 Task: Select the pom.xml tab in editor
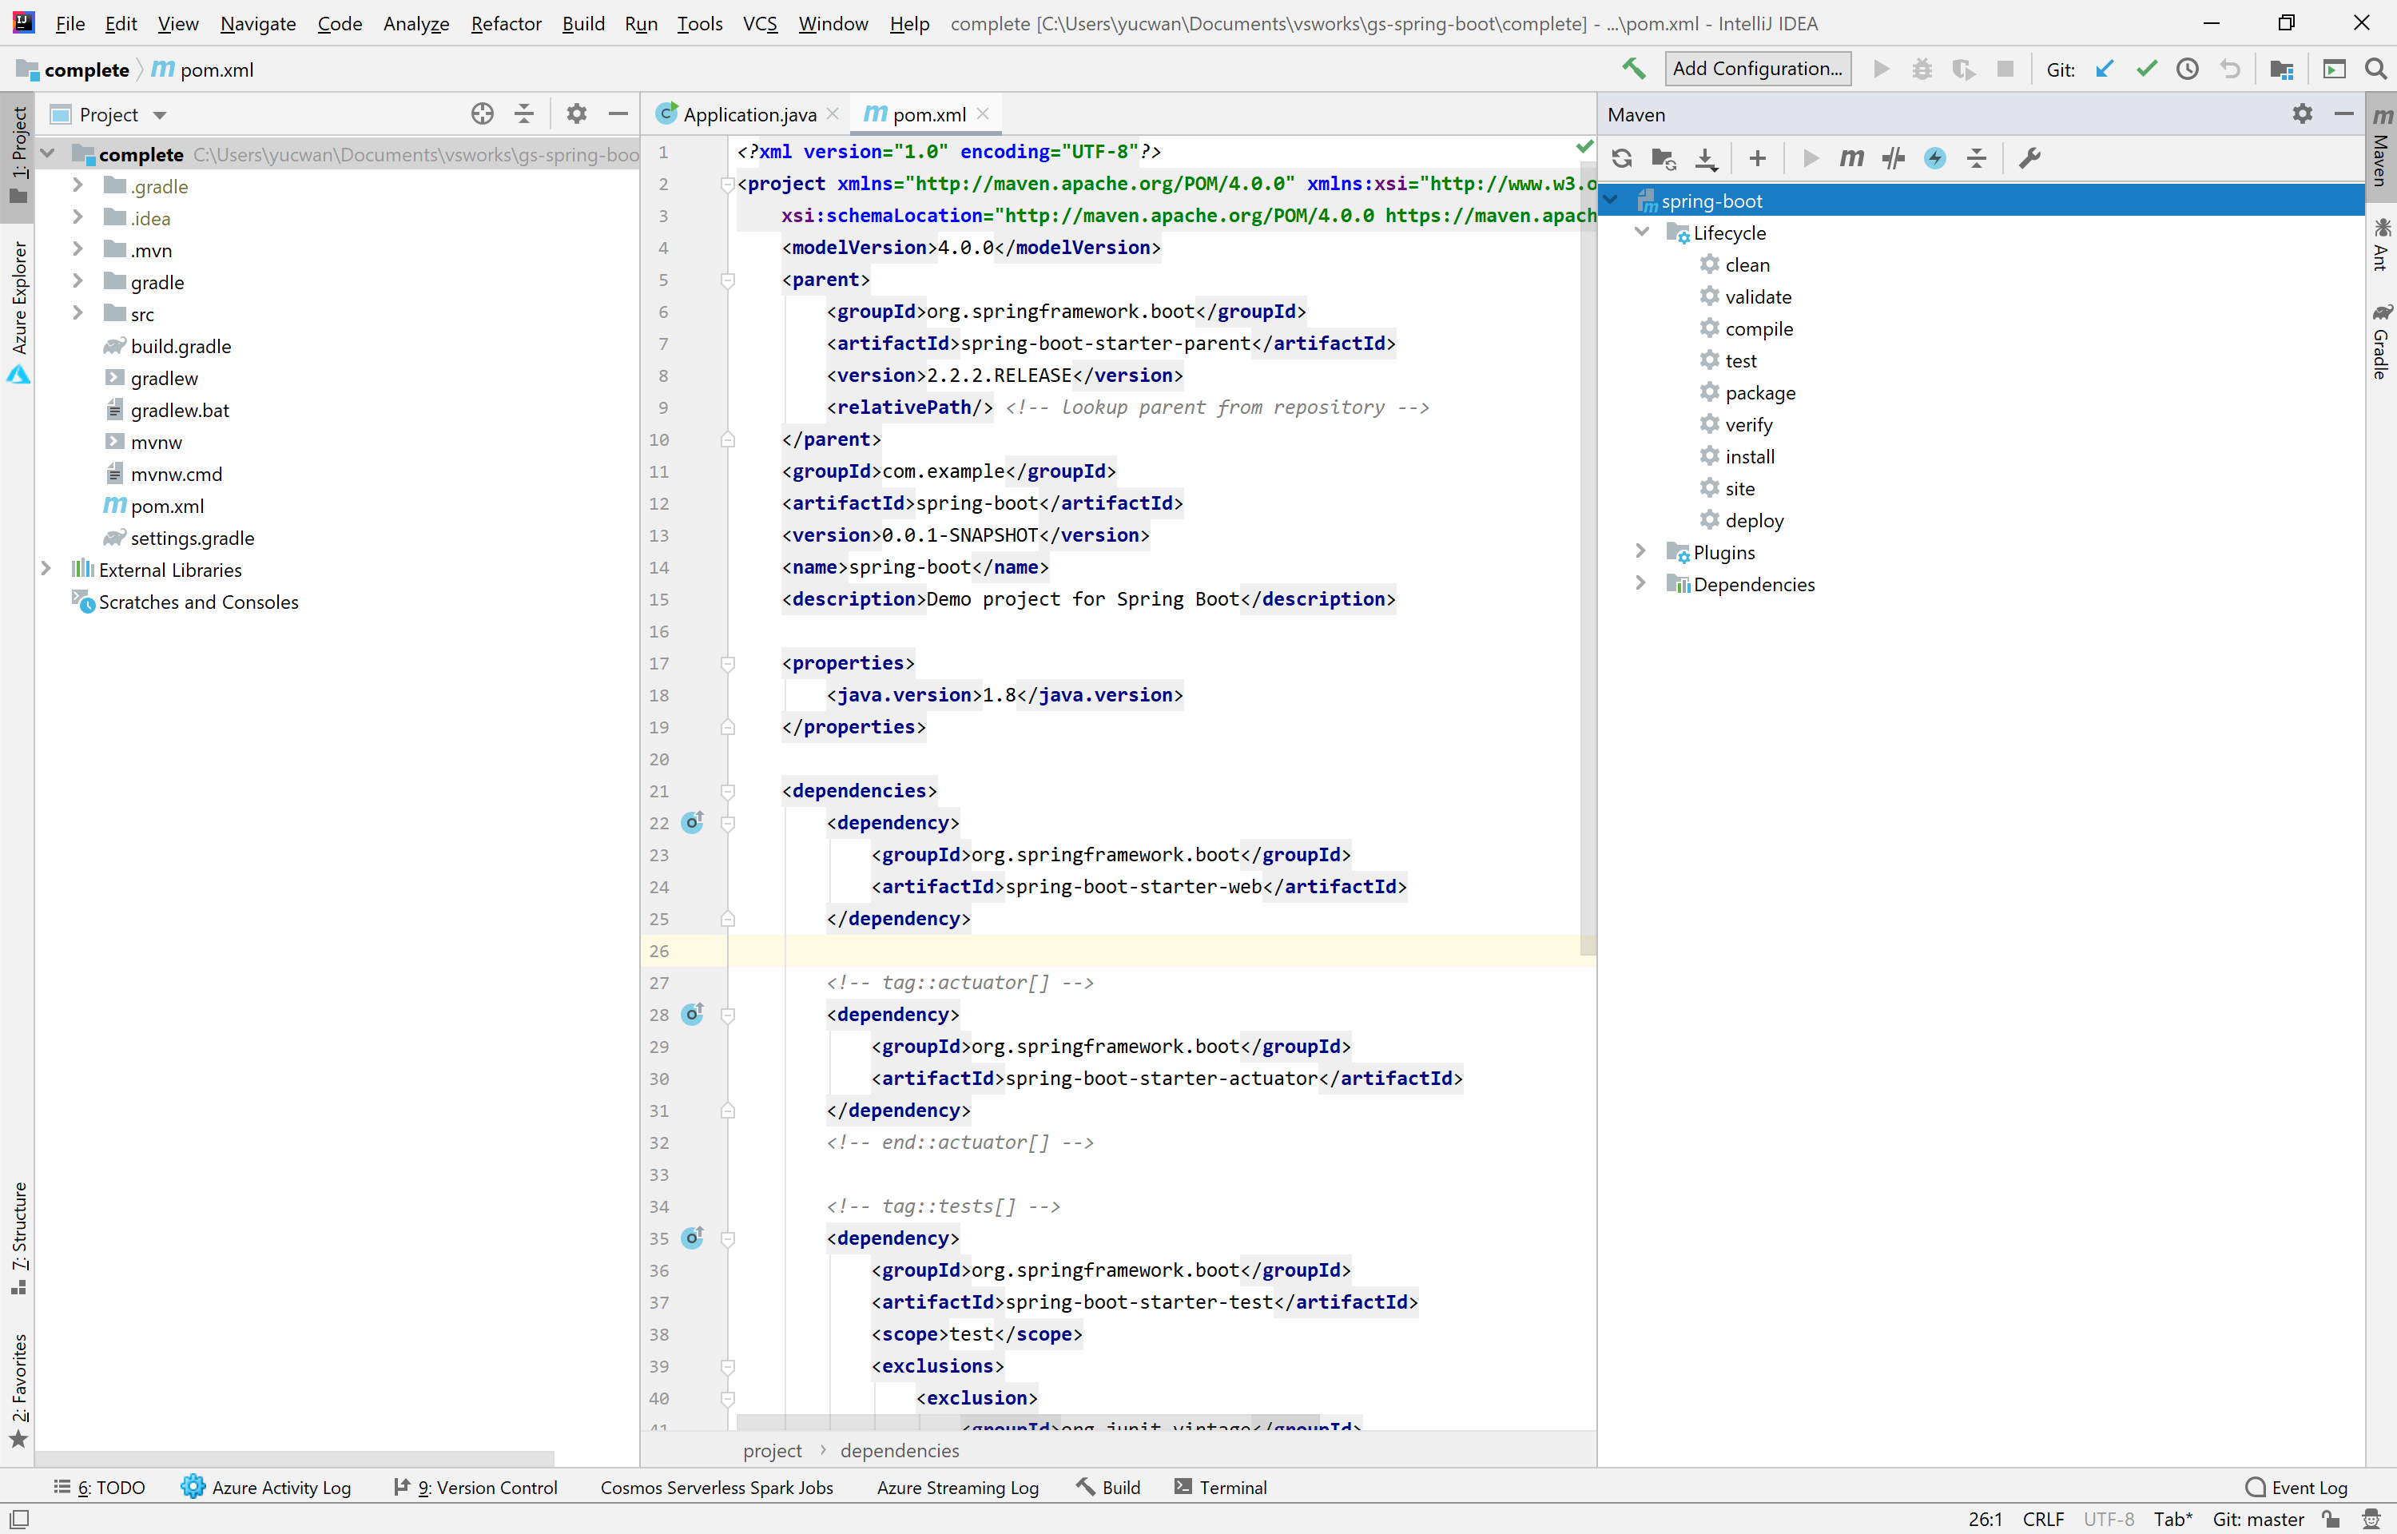tap(928, 113)
